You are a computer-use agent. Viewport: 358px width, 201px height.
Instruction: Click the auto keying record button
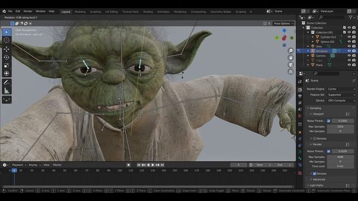129,165
